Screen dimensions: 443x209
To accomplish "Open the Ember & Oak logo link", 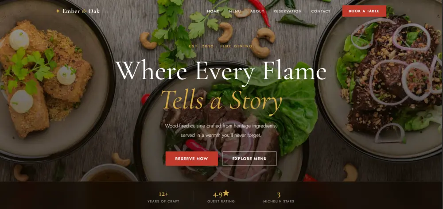I will coord(78,12).
